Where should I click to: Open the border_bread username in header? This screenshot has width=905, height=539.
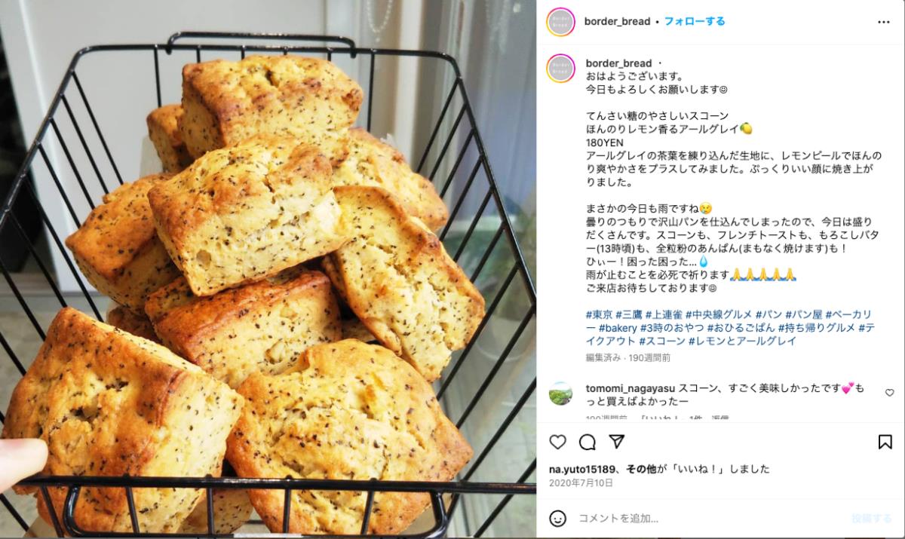point(617,21)
